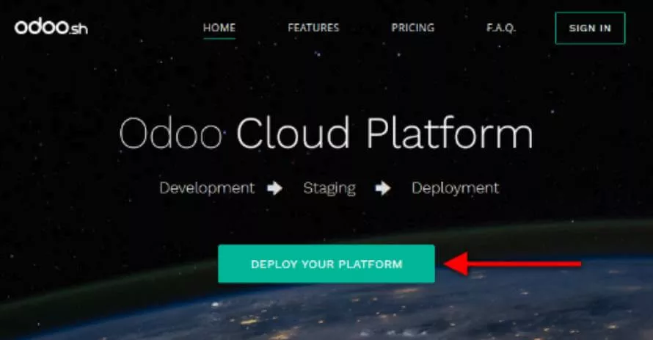Viewport: 653px width, 340px height.
Task: Click DEPLOY YOUR PLATFORM button
Action: 326,264
